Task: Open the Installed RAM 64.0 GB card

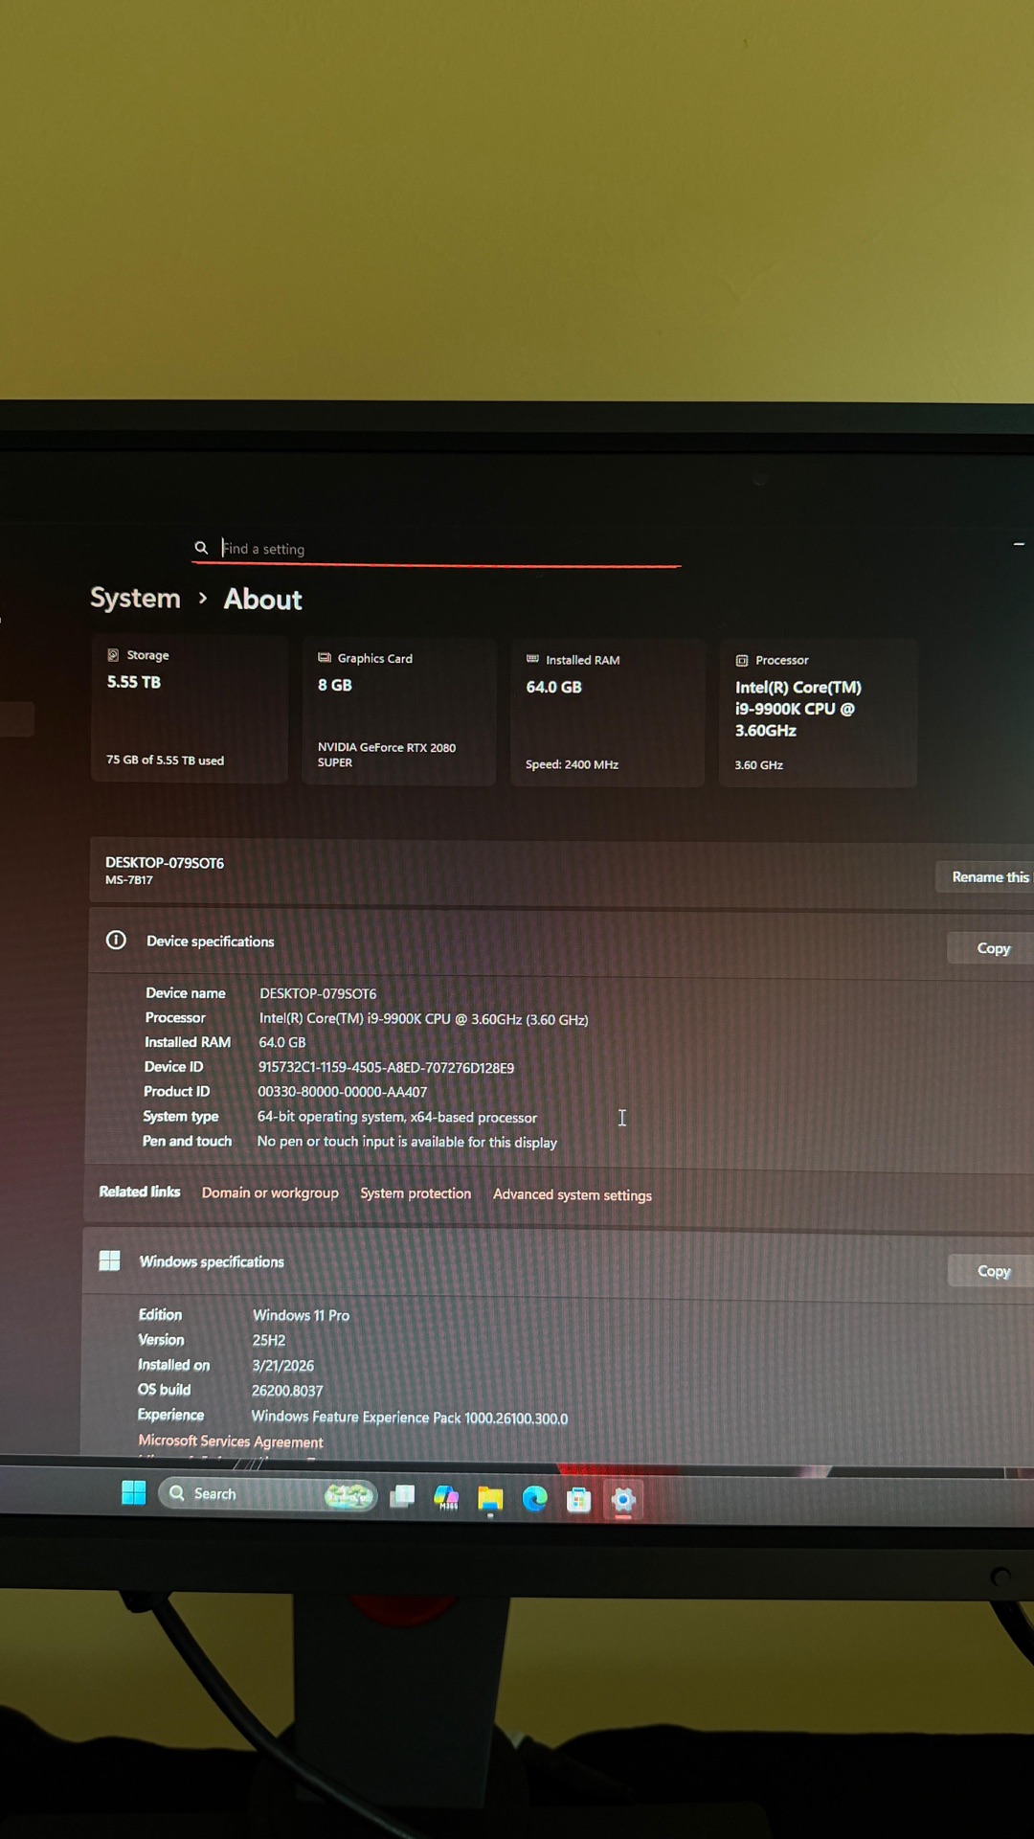Action: point(607,714)
